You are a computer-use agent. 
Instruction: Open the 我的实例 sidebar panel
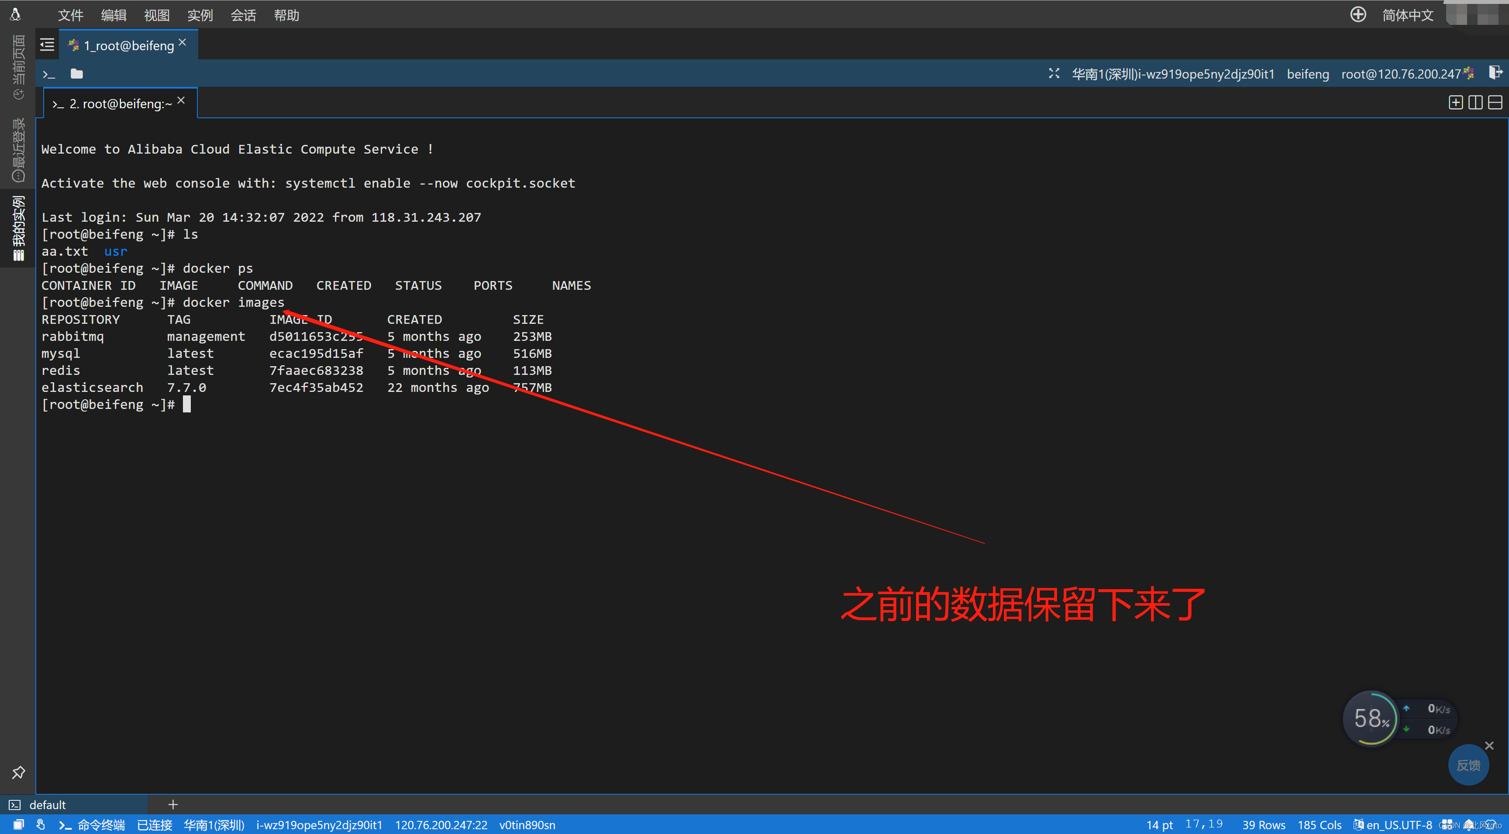point(18,227)
